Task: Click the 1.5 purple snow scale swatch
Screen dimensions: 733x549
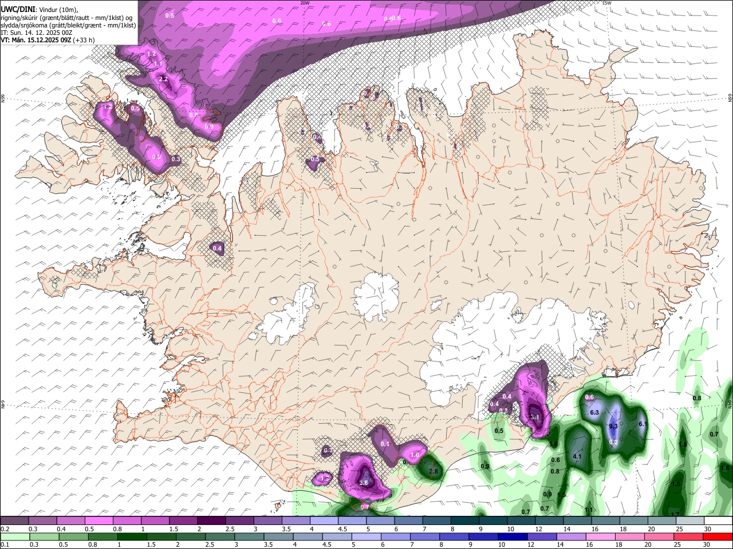Action: 183,520
